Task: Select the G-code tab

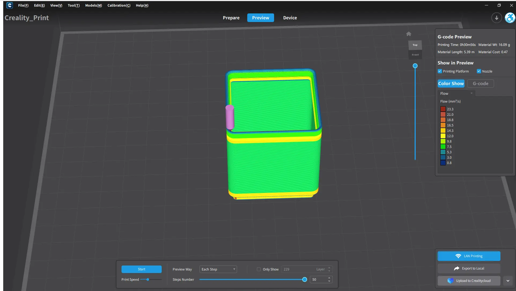Action: [x=481, y=83]
